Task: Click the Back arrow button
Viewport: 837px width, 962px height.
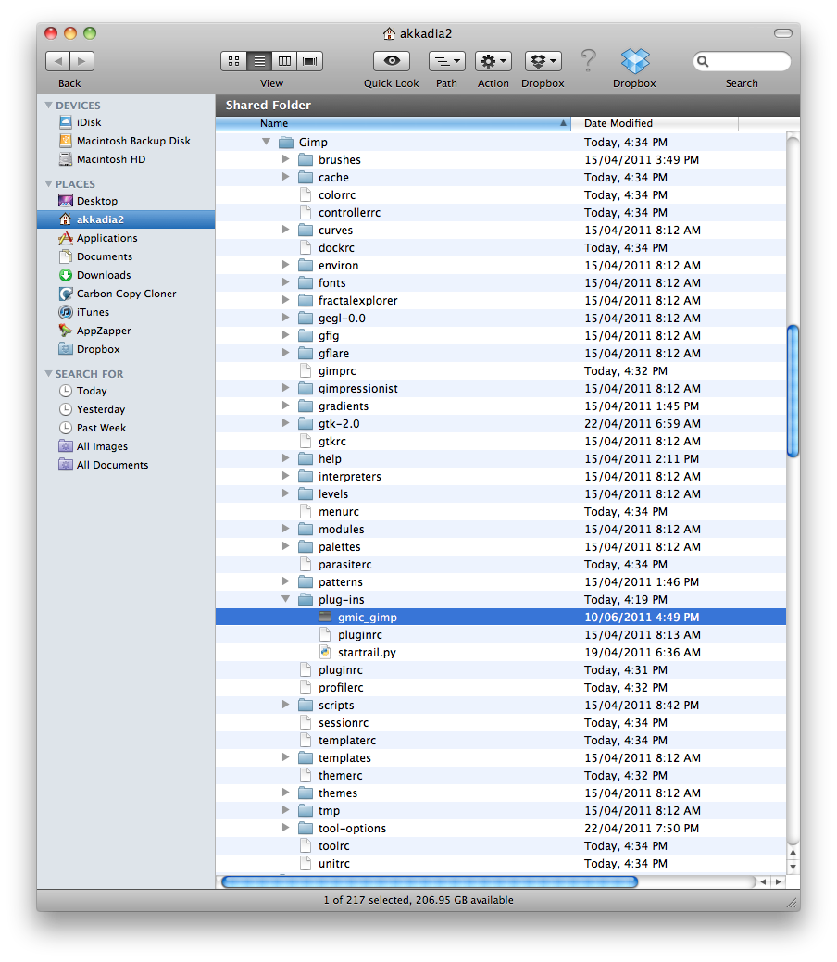Action: [57, 61]
